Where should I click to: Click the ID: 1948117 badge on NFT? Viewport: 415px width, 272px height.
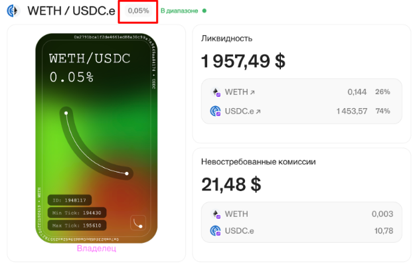pyautogui.click(x=69, y=200)
